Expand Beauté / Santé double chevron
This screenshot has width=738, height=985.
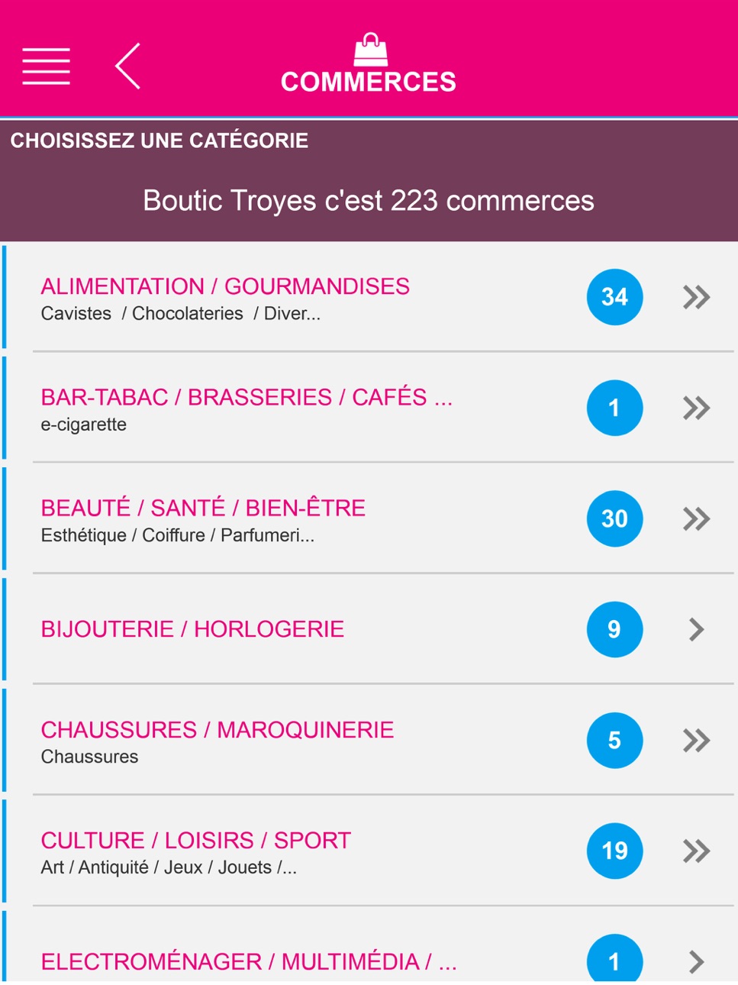696,518
